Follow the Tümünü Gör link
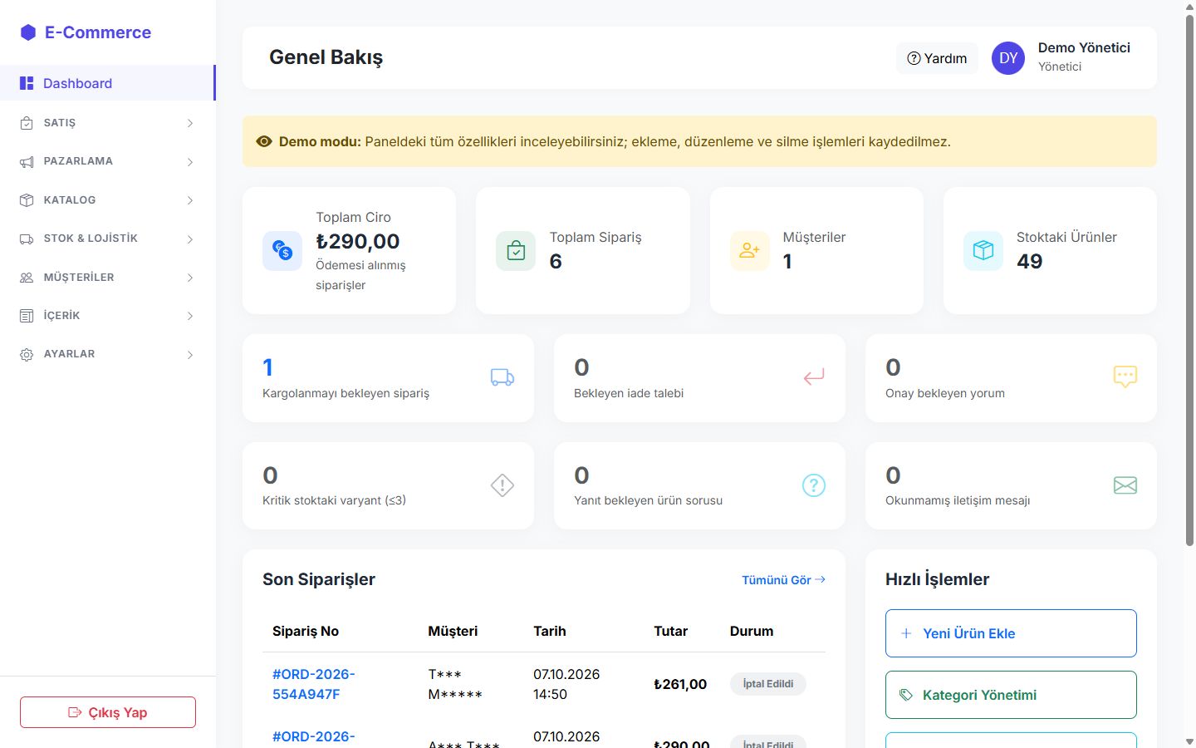1196x748 pixels. coord(783,580)
